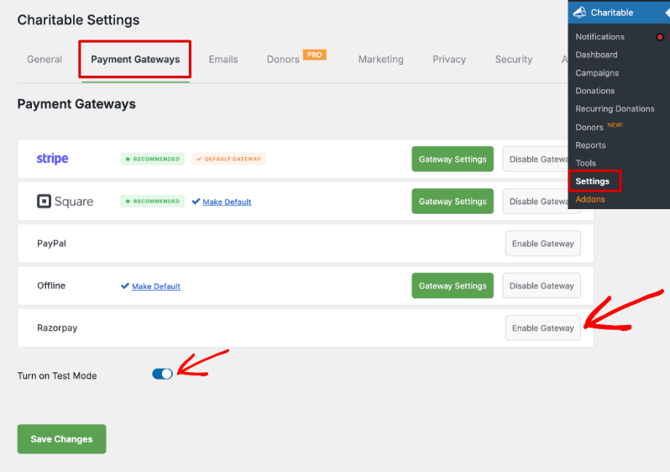Open Recurring Donations menu item
Image resolution: width=670 pixels, height=472 pixels.
(615, 108)
